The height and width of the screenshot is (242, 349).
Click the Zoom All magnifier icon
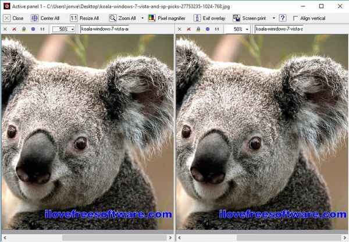[x=113, y=18]
